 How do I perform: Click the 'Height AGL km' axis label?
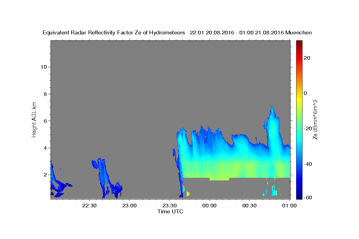[34, 119]
